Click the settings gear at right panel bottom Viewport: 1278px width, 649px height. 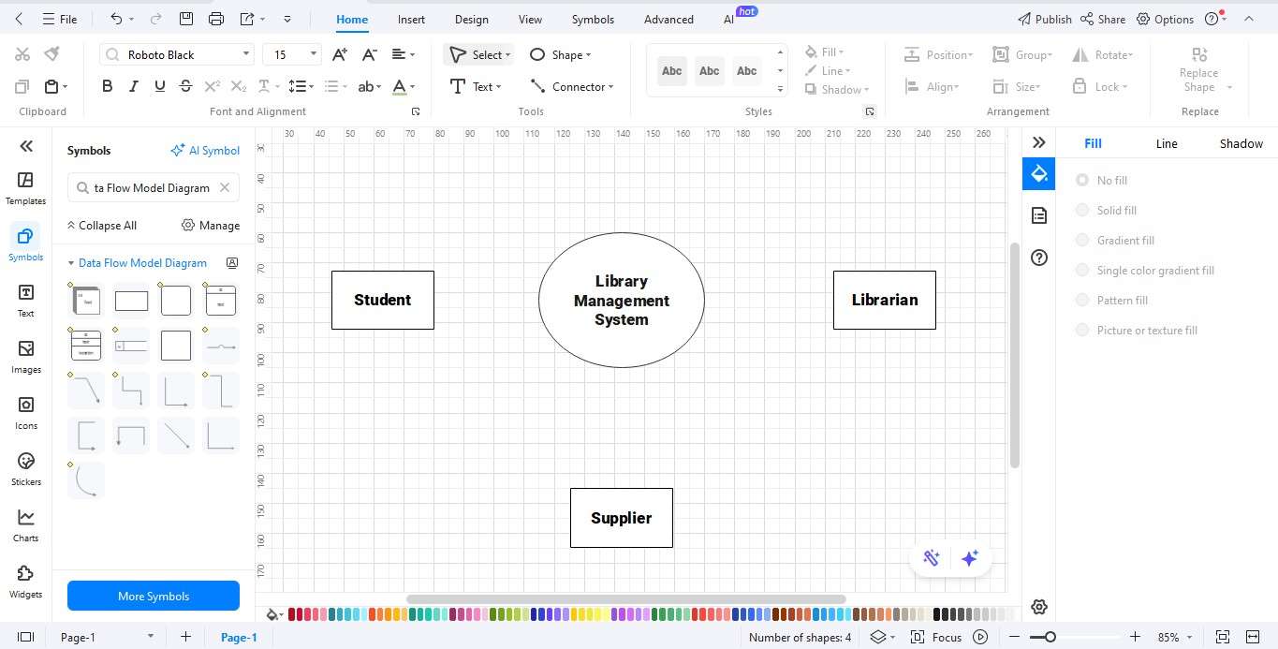[x=1038, y=608]
